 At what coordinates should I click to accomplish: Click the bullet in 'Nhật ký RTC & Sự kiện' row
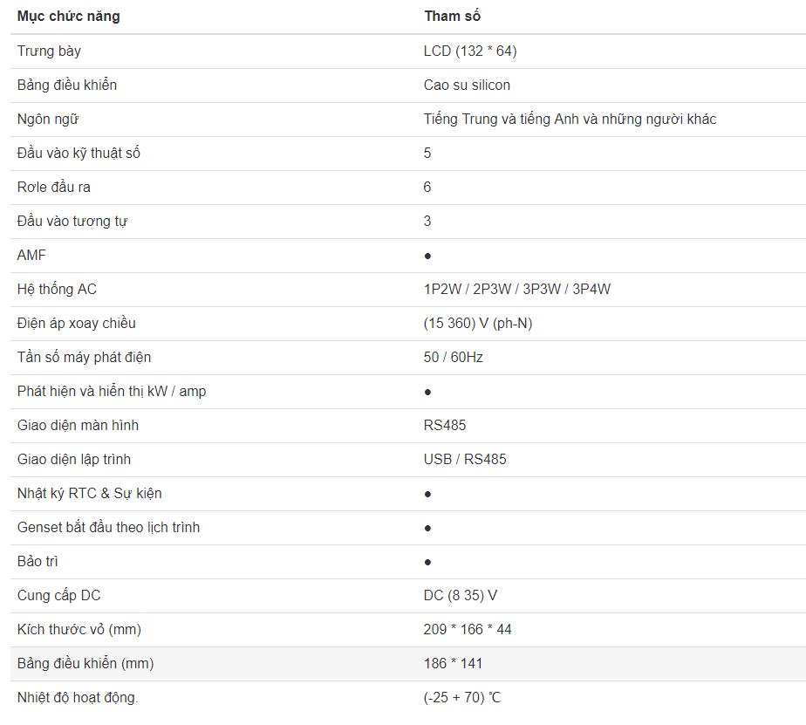pos(427,494)
